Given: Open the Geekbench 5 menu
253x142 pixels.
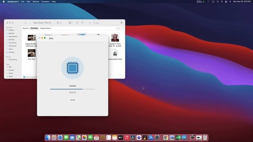Looking at the screenshot, I should click(x=13, y=2).
